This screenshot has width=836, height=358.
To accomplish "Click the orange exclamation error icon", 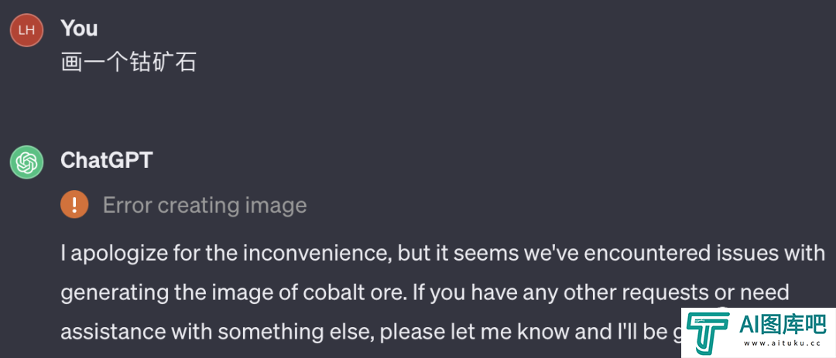I will click(74, 205).
